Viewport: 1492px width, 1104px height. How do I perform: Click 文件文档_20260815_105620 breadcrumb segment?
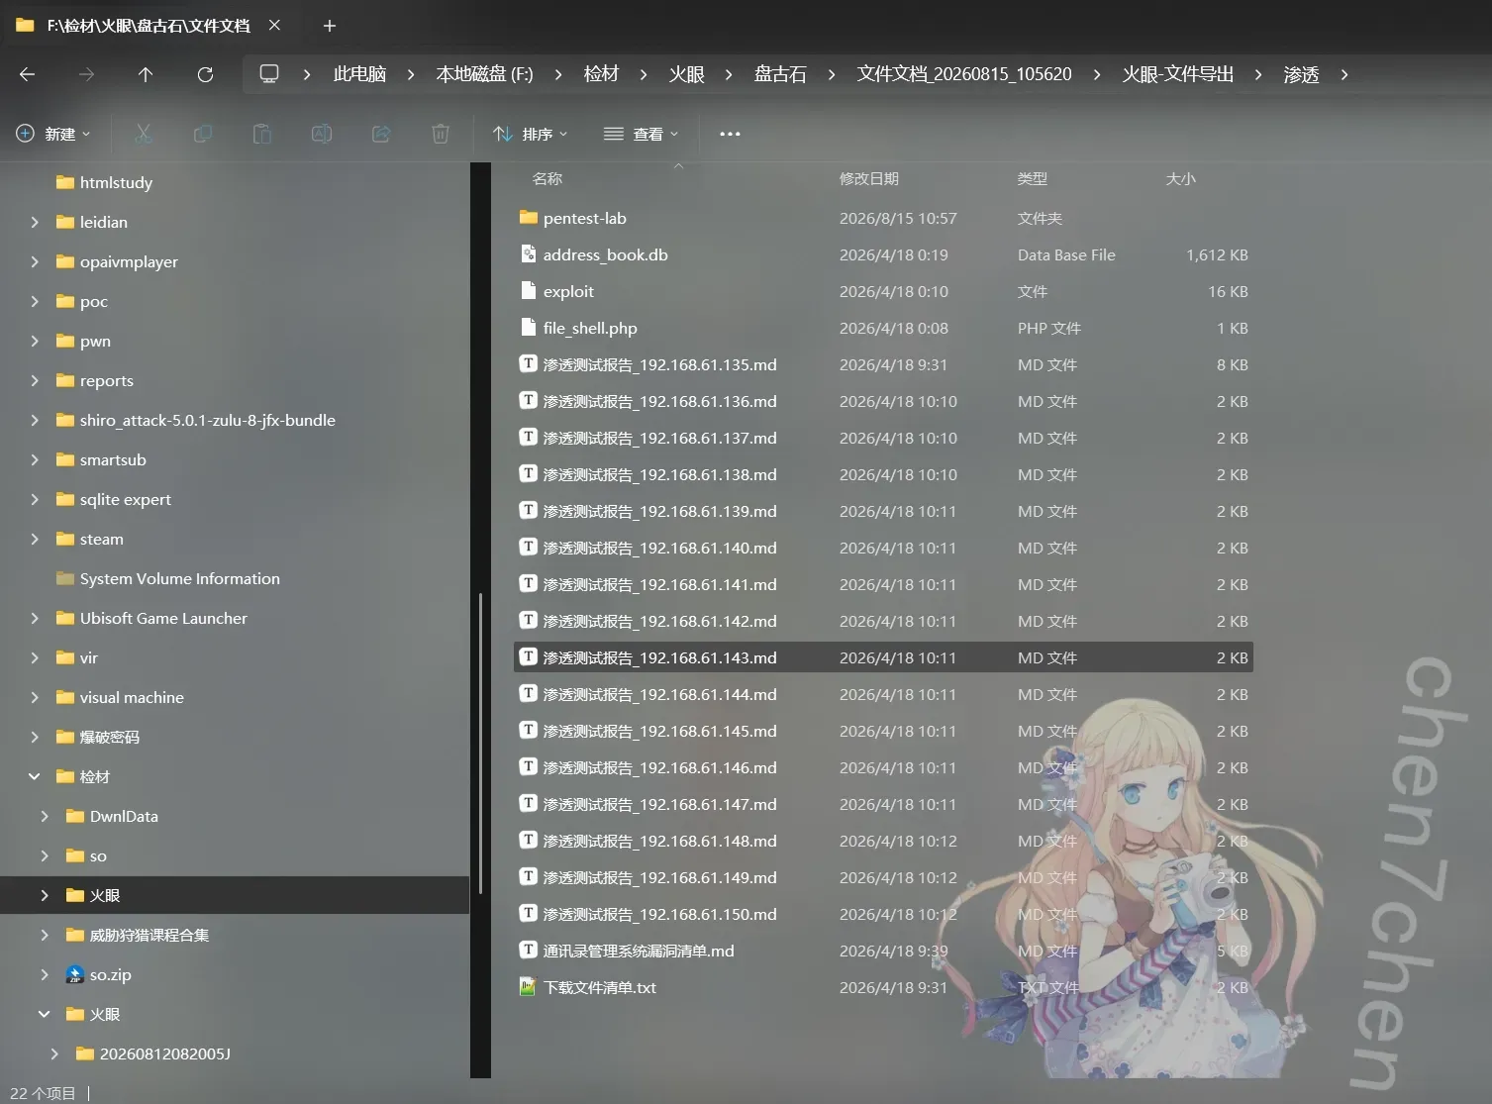coord(964,74)
